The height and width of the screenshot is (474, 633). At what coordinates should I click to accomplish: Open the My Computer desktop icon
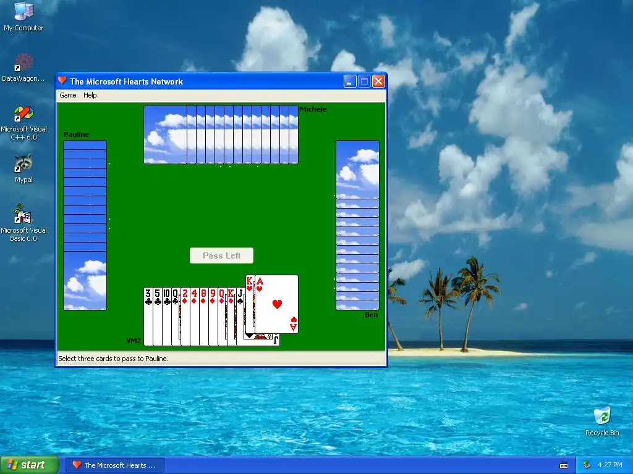coord(23,17)
